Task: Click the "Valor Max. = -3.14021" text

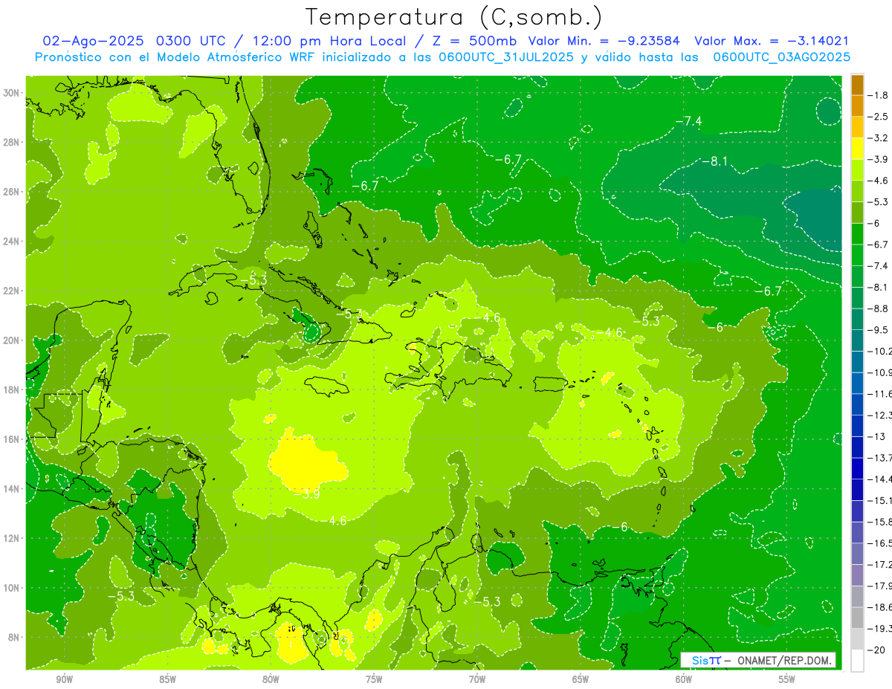Action: pos(772,41)
